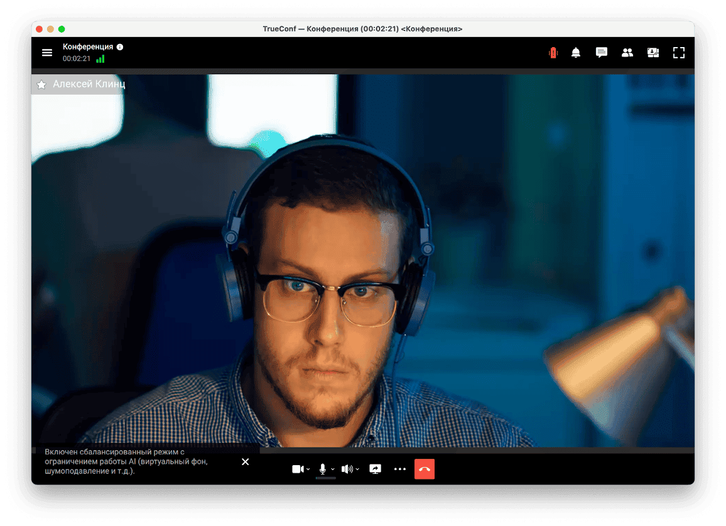
Task: Start screen sharing
Action: 375,469
